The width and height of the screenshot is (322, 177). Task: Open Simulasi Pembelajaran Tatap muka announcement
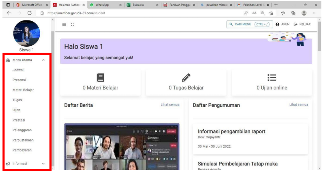tap(250, 164)
